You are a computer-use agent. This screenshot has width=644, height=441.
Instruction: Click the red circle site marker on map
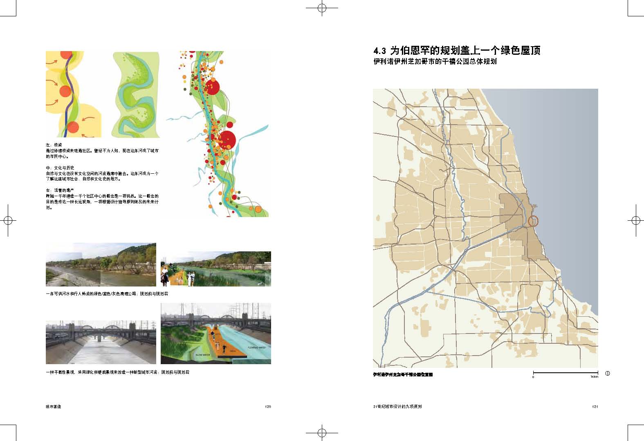tap(533, 221)
